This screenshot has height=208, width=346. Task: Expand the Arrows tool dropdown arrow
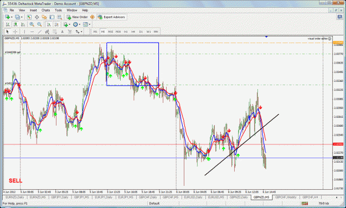81,32
